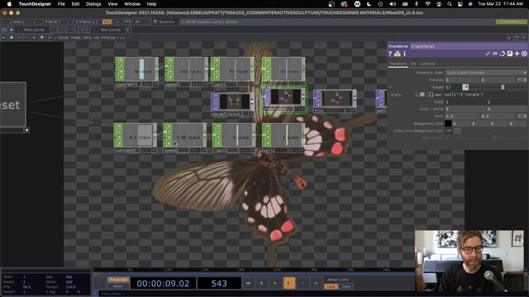
Task: Switch to the Common parameter tab
Action: pyautogui.click(x=427, y=64)
